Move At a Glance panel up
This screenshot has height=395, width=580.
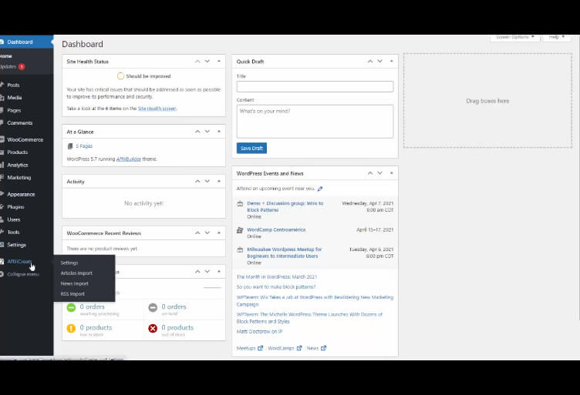(x=197, y=132)
